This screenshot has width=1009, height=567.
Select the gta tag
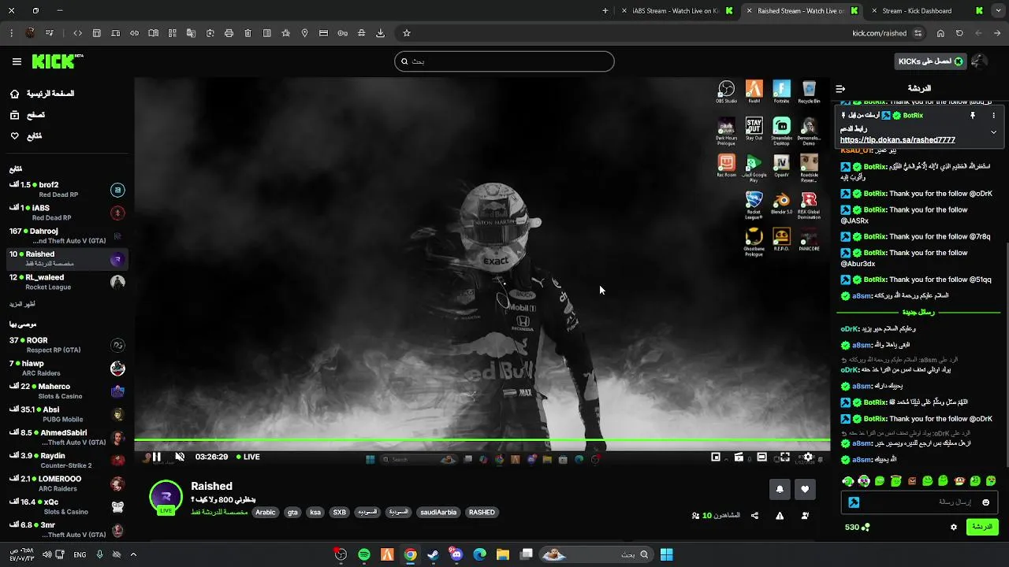292,513
